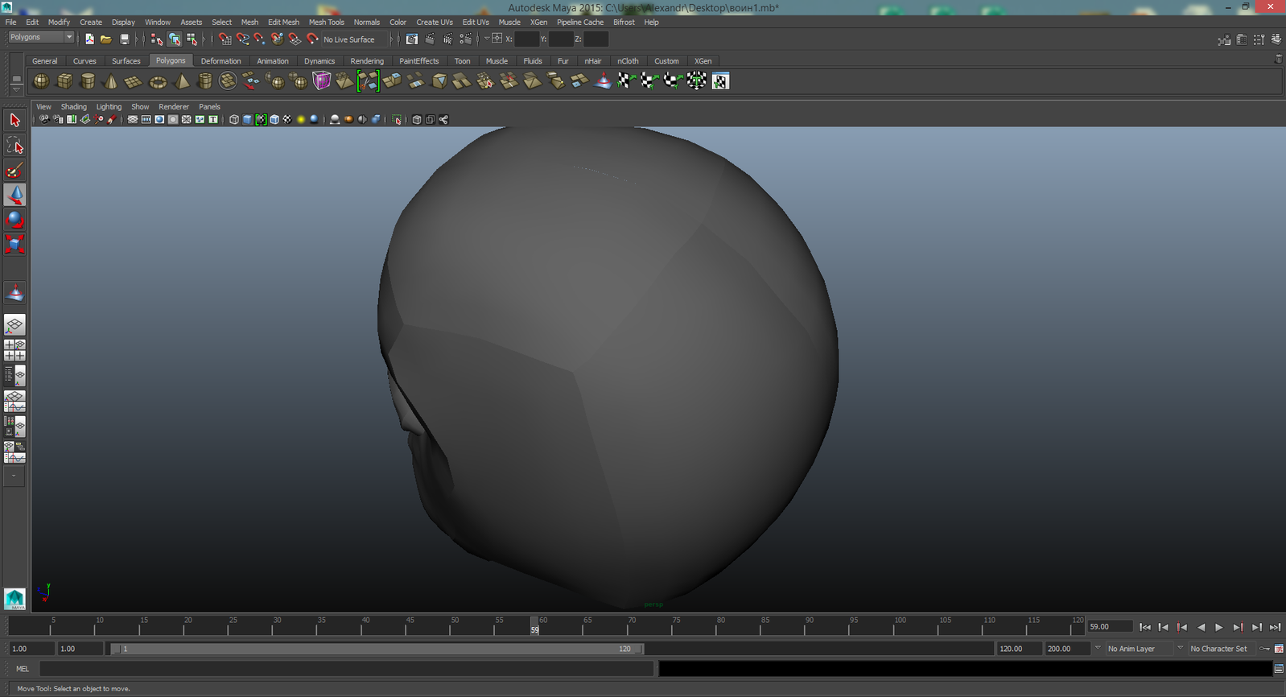Create a polygon cube from shelf
Screen dimensions: 1286x697
click(64, 80)
